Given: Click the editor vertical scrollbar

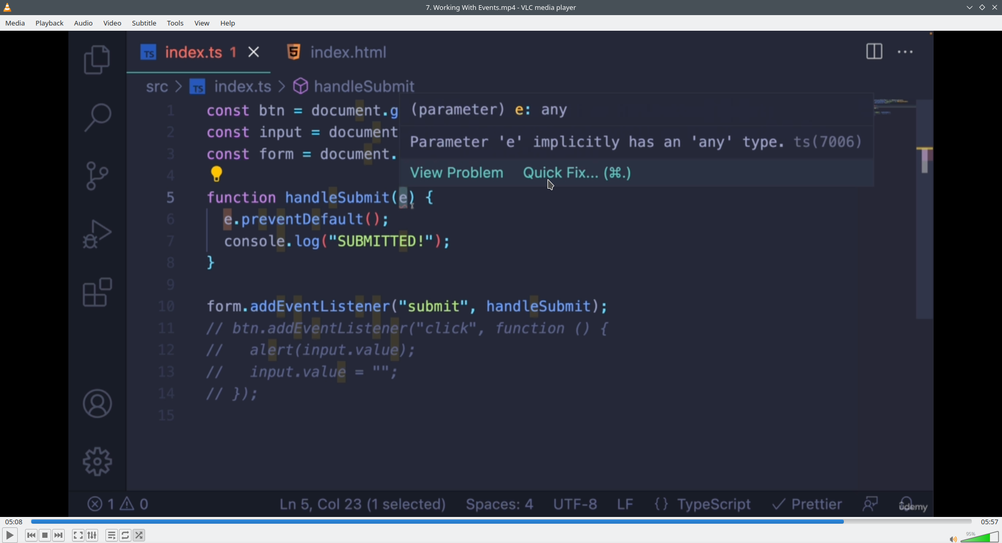Looking at the screenshot, I should [x=925, y=208].
